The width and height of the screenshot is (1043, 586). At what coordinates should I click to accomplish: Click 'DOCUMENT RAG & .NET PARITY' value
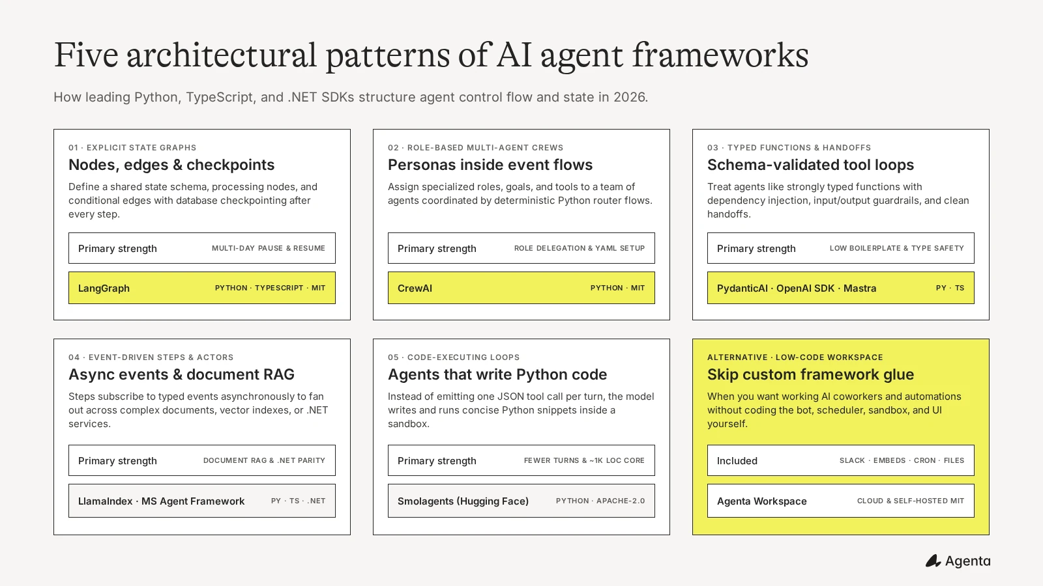coord(264,460)
